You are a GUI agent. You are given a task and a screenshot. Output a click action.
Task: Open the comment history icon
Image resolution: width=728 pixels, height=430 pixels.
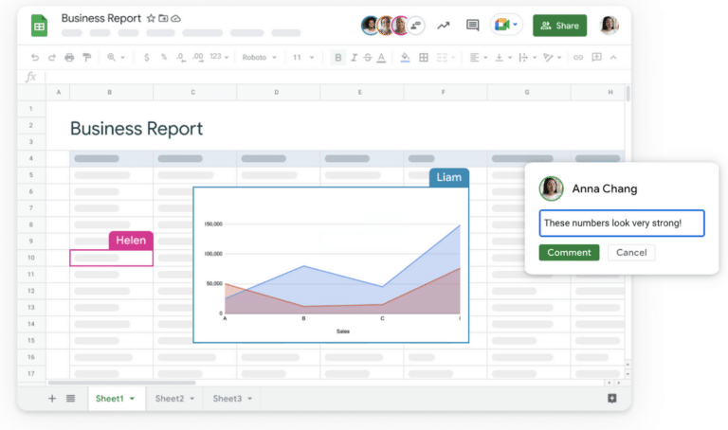472,26
